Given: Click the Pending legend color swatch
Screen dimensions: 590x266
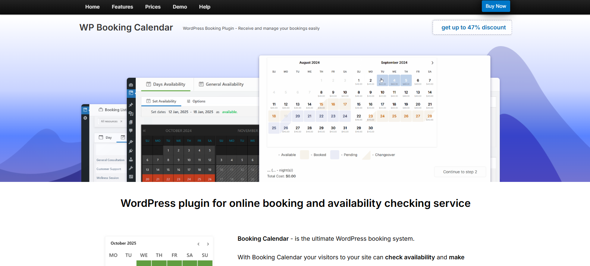Looking at the screenshot, I should coord(335,155).
